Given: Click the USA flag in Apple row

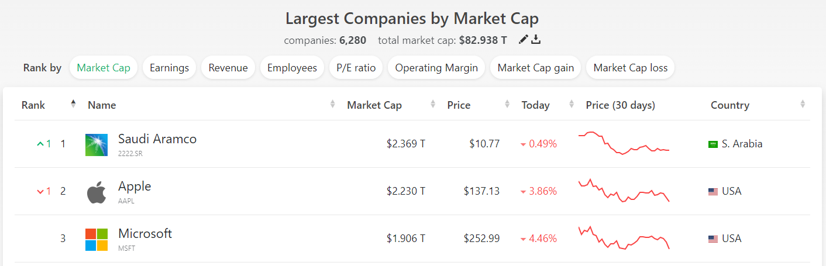Looking at the screenshot, I should (x=713, y=192).
